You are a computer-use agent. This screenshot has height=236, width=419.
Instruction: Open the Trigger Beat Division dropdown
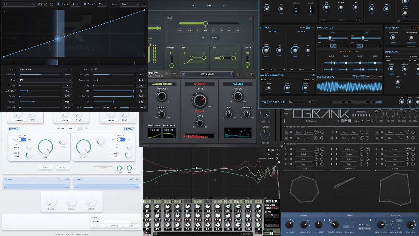pyautogui.click(x=45, y=69)
